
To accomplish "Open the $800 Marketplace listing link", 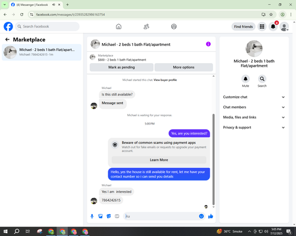I will [x=122, y=60].
